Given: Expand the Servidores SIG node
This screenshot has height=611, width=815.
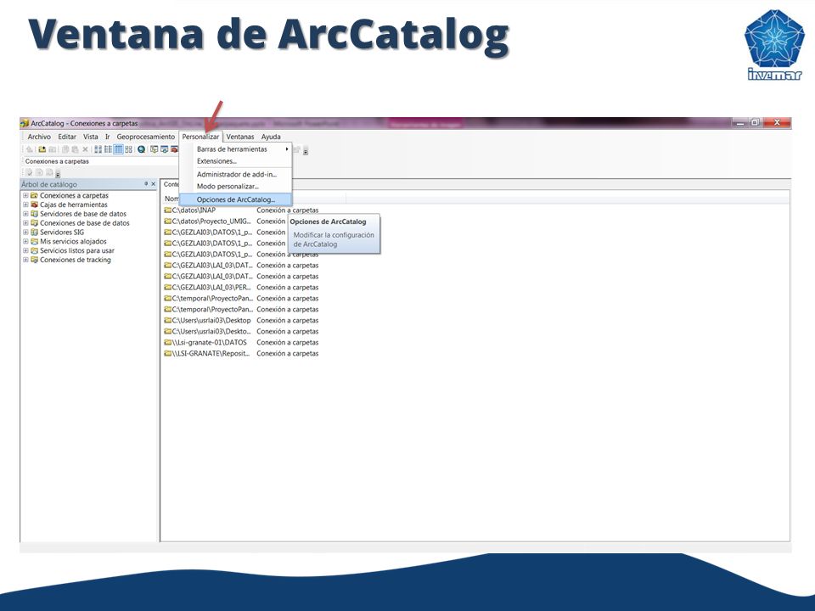Looking at the screenshot, I should tap(25, 233).
